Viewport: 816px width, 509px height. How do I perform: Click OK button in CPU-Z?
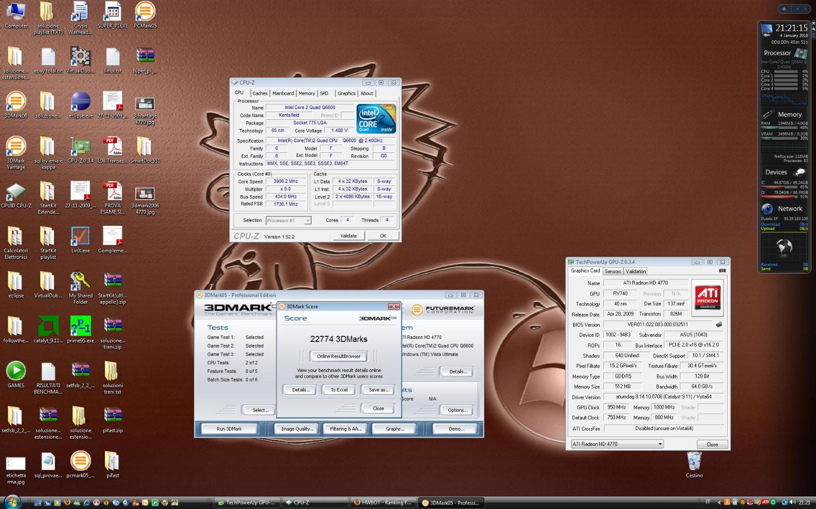pyautogui.click(x=383, y=236)
